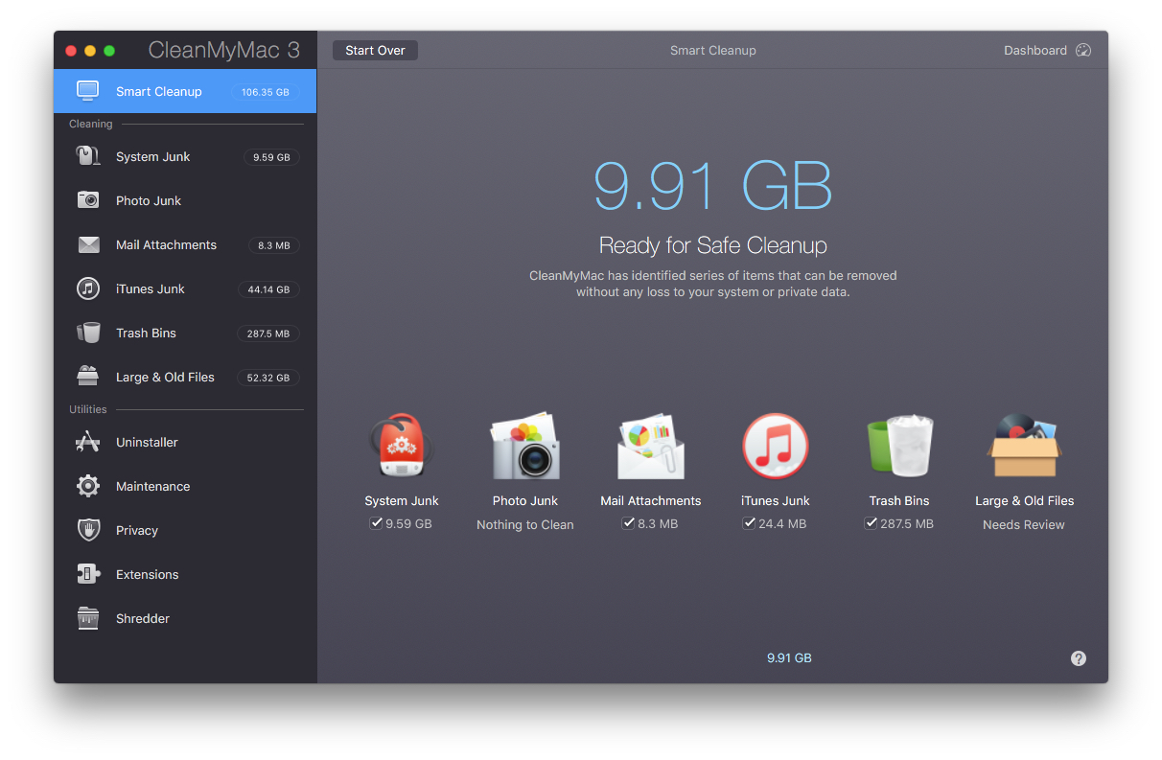
Task: Click the Trash Bins sidebar icon
Action: click(x=88, y=333)
